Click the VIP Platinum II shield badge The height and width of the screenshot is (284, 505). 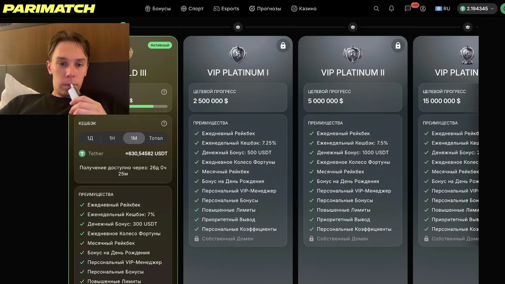(x=353, y=54)
